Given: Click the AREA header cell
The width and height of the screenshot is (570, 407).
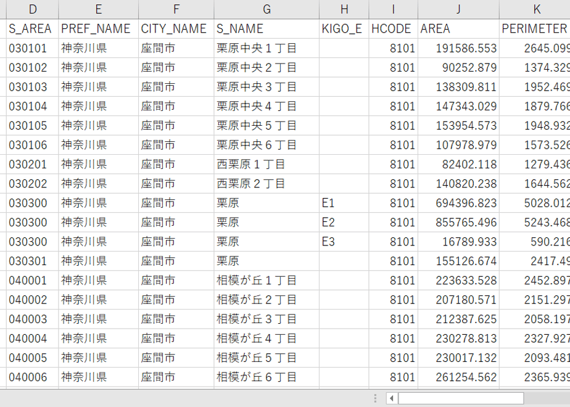Looking at the screenshot, I should coord(459,29).
